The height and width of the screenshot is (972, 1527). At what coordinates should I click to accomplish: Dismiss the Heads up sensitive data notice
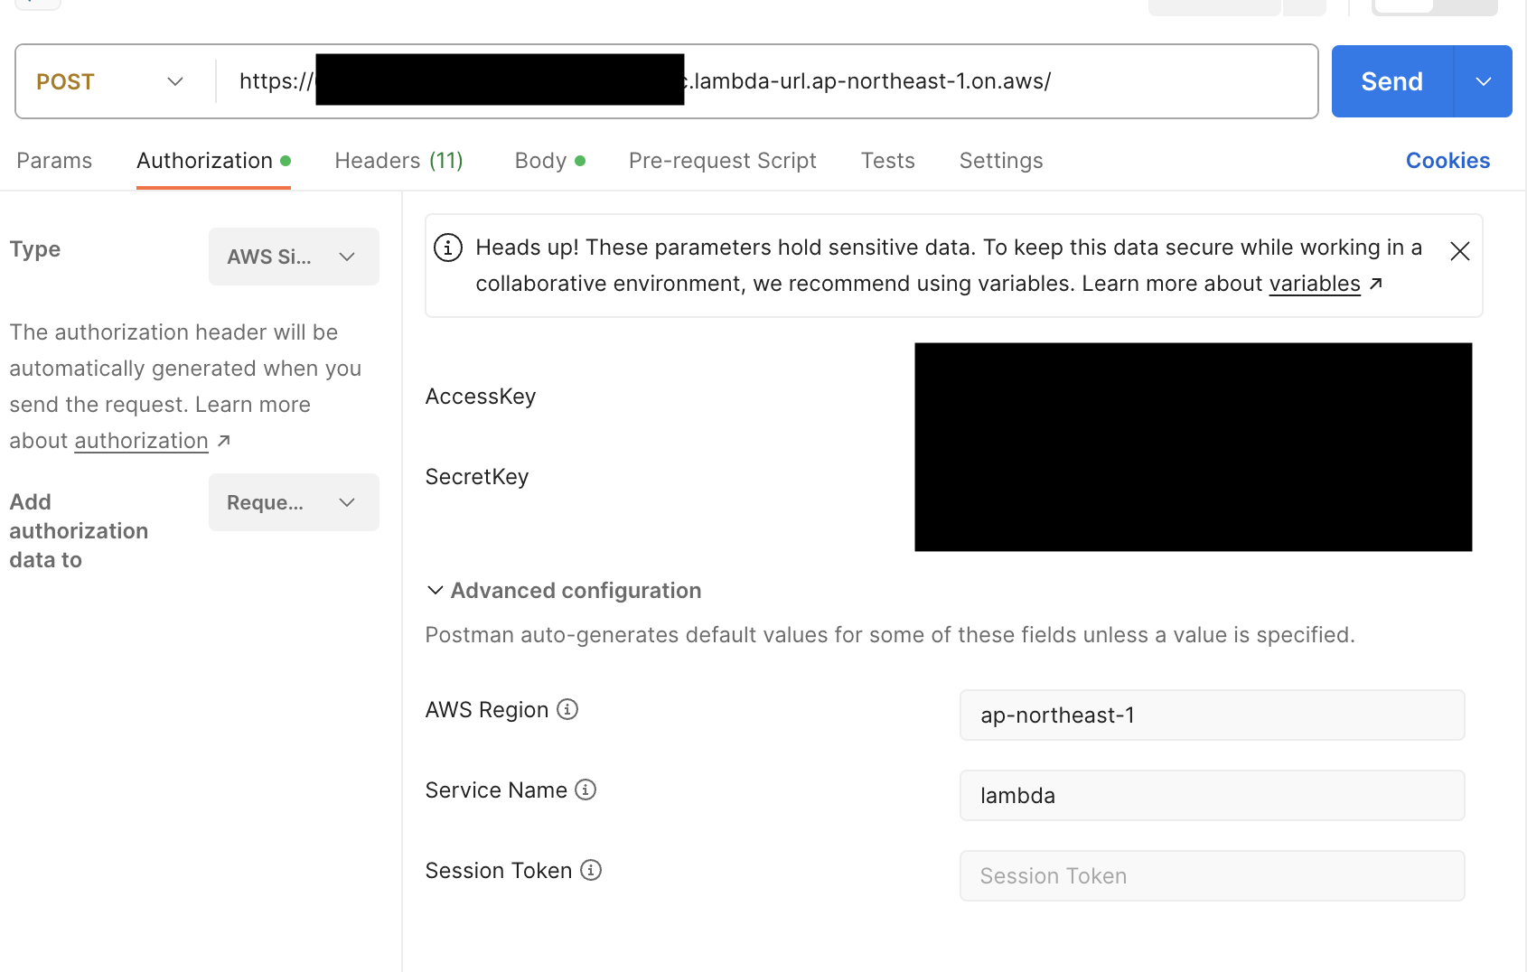click(1459, 251)
